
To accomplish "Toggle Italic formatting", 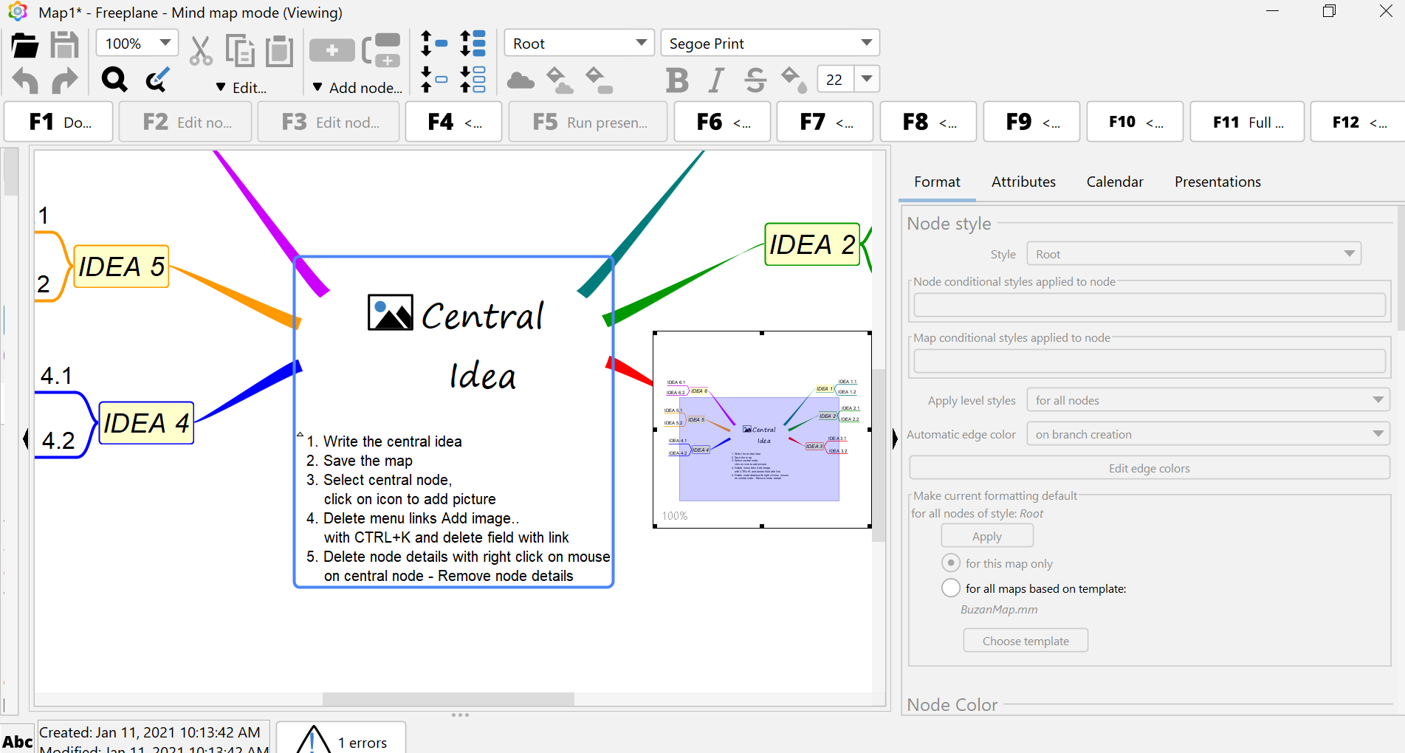I will [716, 80].
